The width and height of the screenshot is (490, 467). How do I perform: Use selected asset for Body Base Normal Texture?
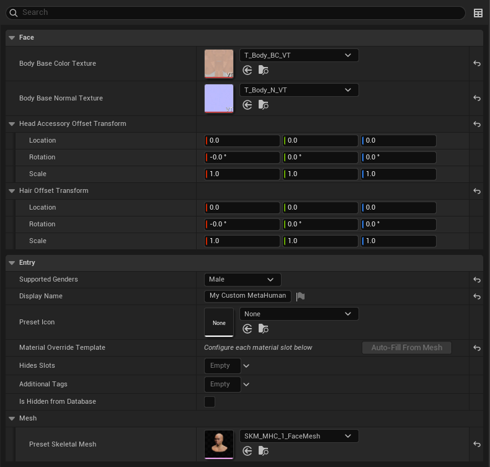(x=247, y=105)
